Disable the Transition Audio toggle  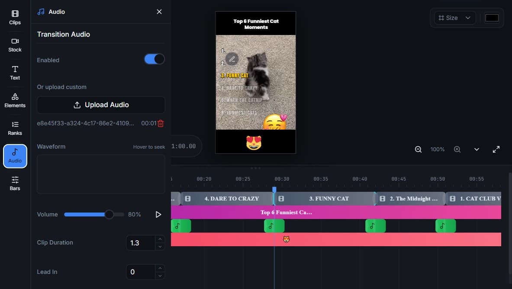click(154, 59)
